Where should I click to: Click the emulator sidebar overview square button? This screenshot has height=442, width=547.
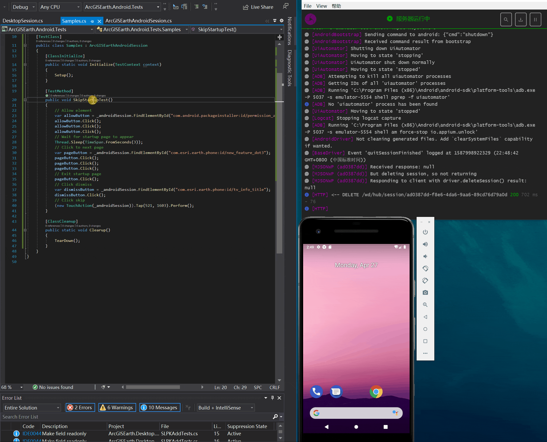click(425, 341)
